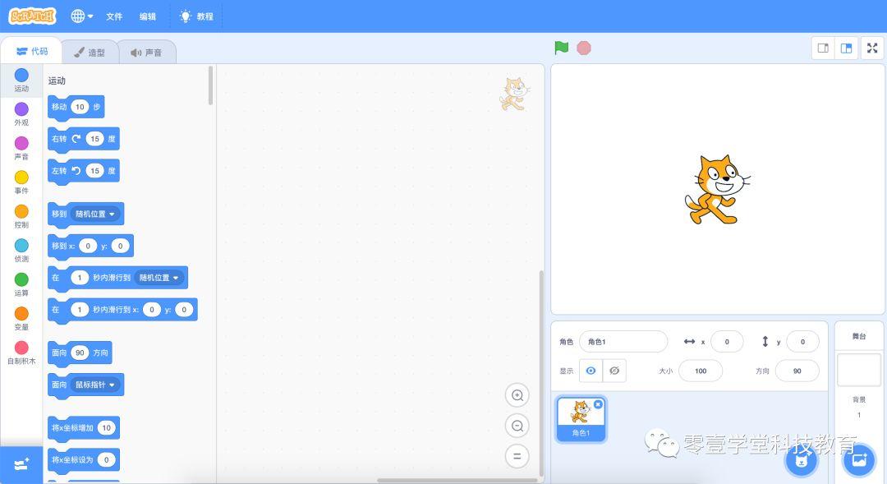Screen dimensions: 887x484
Task: Click x value in 移到 x y block
Action: 88,246
